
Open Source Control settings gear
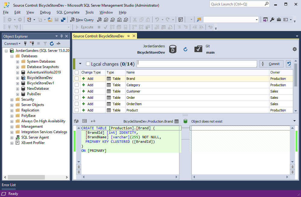295,49
